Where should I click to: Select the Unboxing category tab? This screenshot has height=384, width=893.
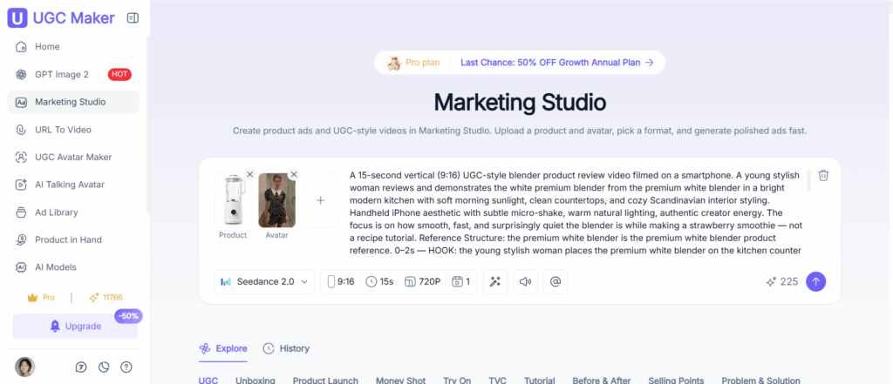[256, 380]
